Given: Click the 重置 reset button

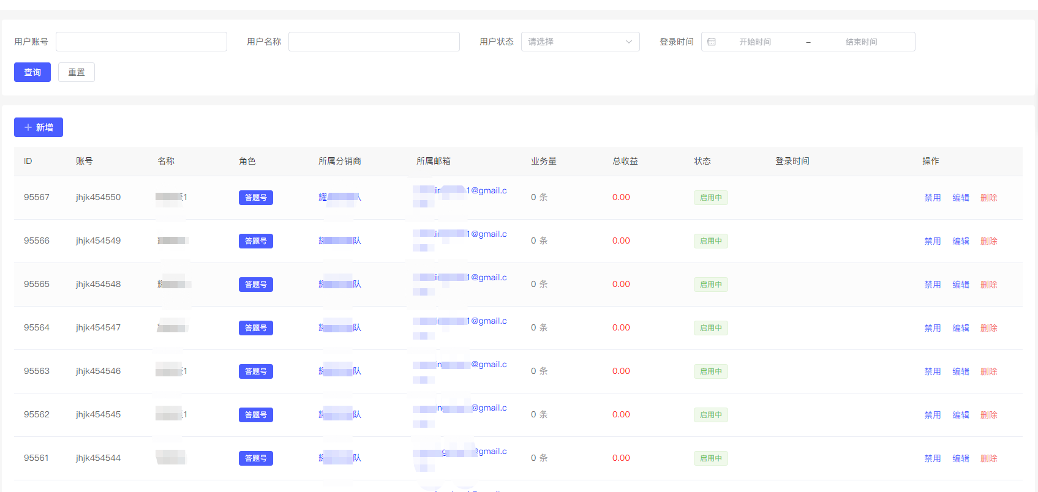Looking at the screenshot, I should tap(77, 72).
